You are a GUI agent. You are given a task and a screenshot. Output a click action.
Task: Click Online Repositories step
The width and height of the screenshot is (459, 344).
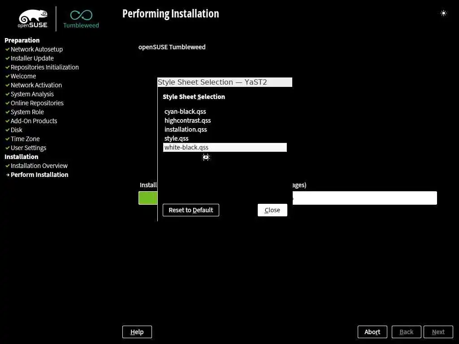pos(37,103)
